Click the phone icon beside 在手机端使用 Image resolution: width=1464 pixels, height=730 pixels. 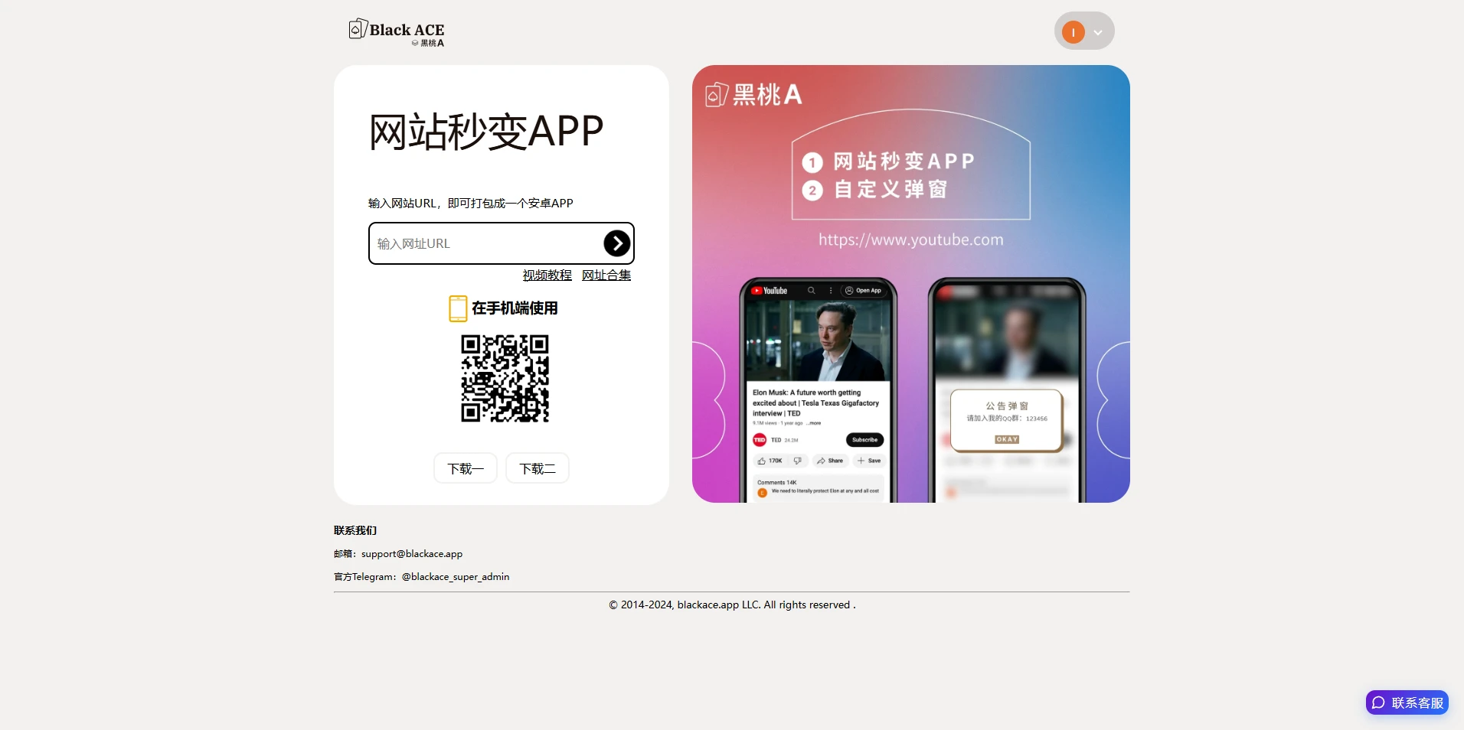[457, 308]
